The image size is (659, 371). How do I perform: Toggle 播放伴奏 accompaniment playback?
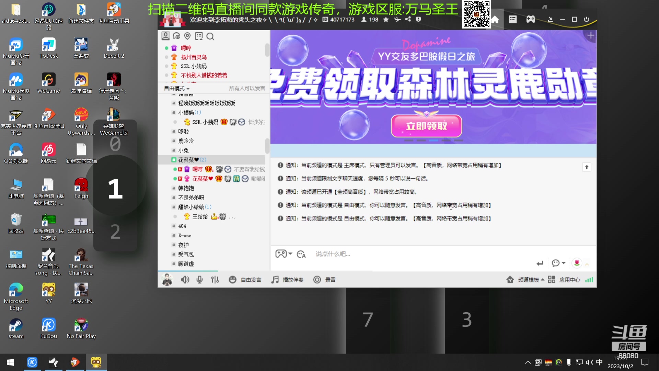288,280
